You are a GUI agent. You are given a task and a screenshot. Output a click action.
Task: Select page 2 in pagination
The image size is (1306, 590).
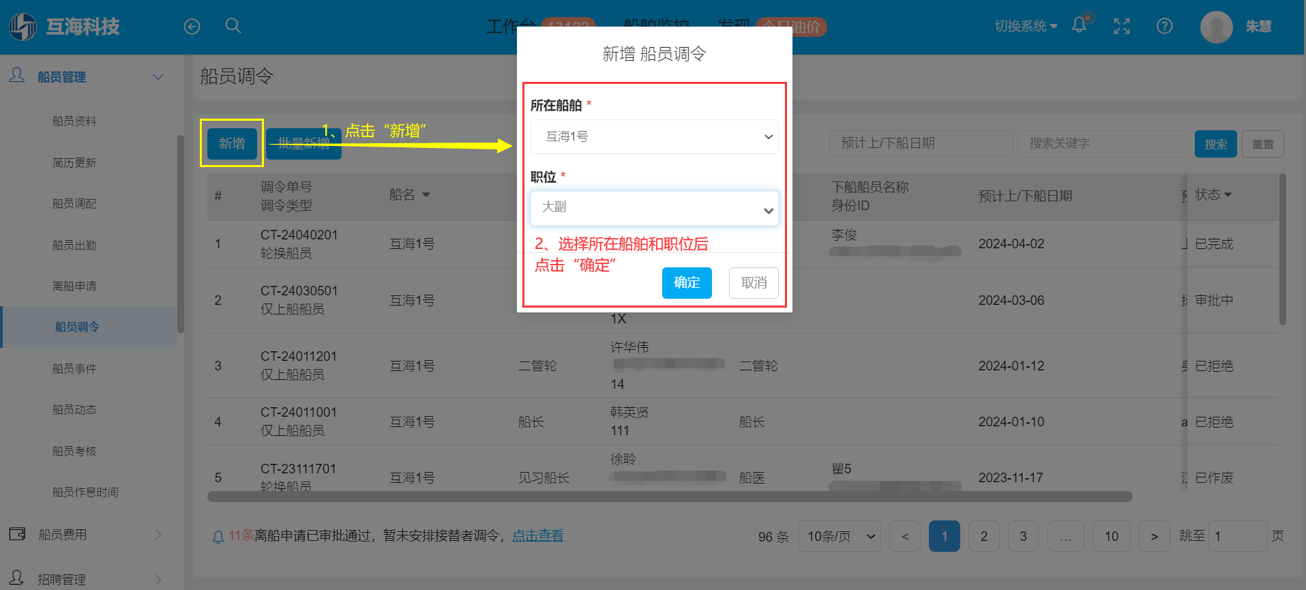(984, 536)
